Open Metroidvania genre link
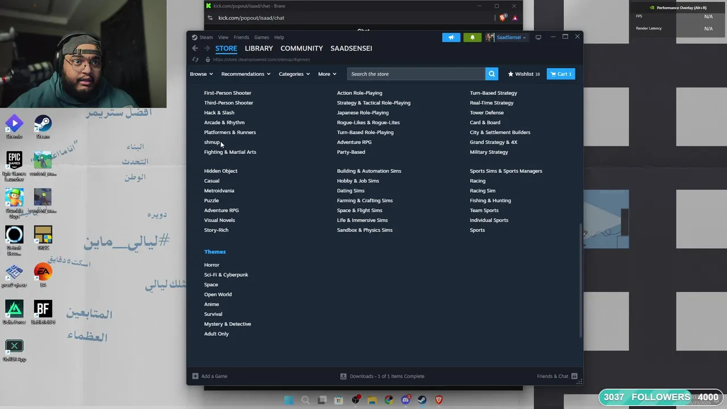Screen dimensions: 727x409 219,191
